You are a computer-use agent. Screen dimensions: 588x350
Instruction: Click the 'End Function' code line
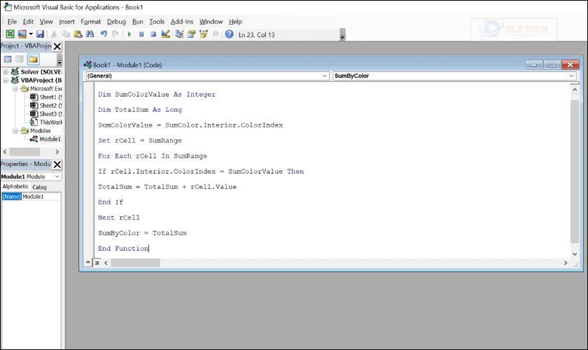pos(123,248)
